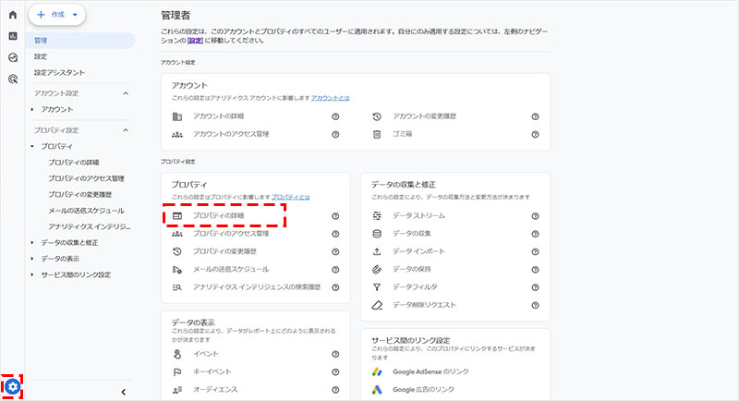Open プロパティの詳細 in the property card
The height and width of the screenshot is (401, 739).
click(x=218, y=216)
